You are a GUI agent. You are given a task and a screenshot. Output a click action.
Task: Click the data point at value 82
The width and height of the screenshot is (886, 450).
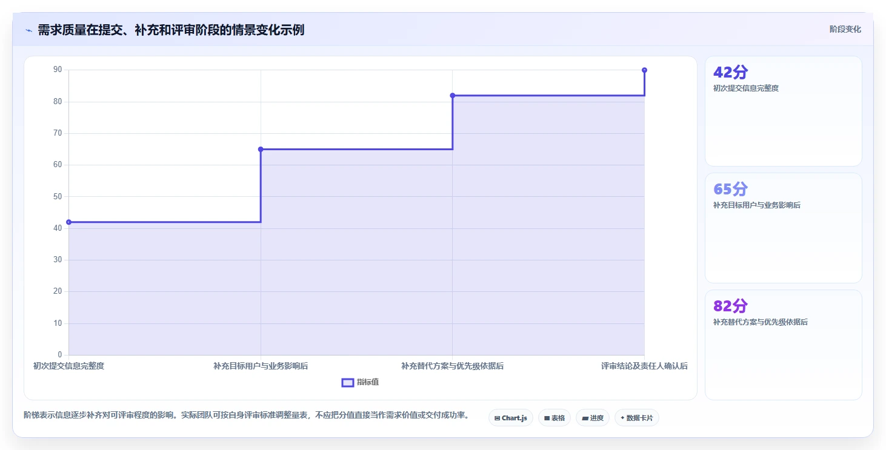click(453, 95)
